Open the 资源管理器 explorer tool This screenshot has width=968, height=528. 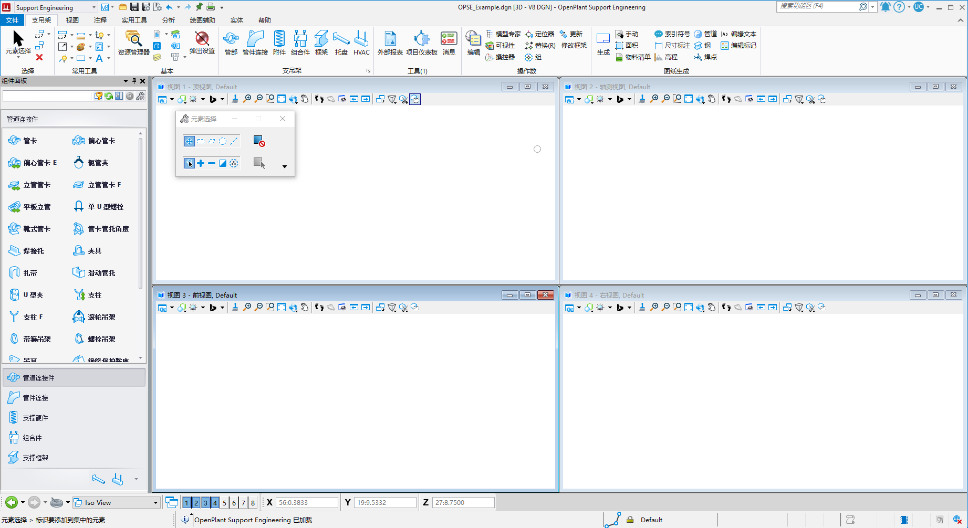[x=133, y=42]
